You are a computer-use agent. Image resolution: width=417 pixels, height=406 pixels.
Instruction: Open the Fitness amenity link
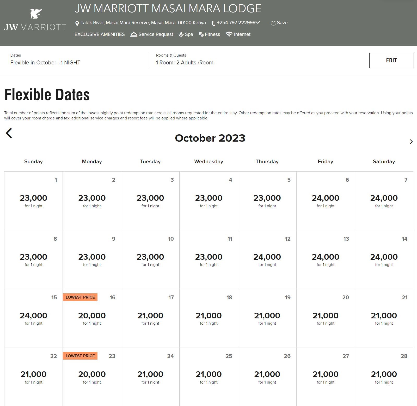click(209, 34)
